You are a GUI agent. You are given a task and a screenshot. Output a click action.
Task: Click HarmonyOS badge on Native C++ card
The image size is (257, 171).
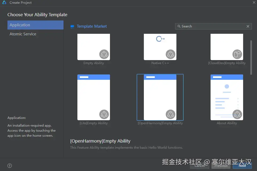[x=171, y=54]
